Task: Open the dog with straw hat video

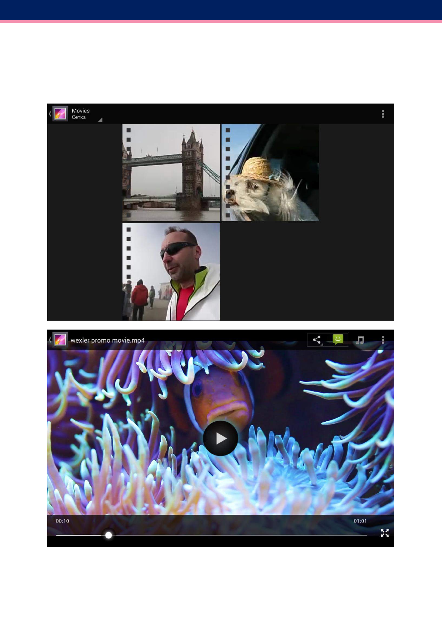Action: [270, 173]
